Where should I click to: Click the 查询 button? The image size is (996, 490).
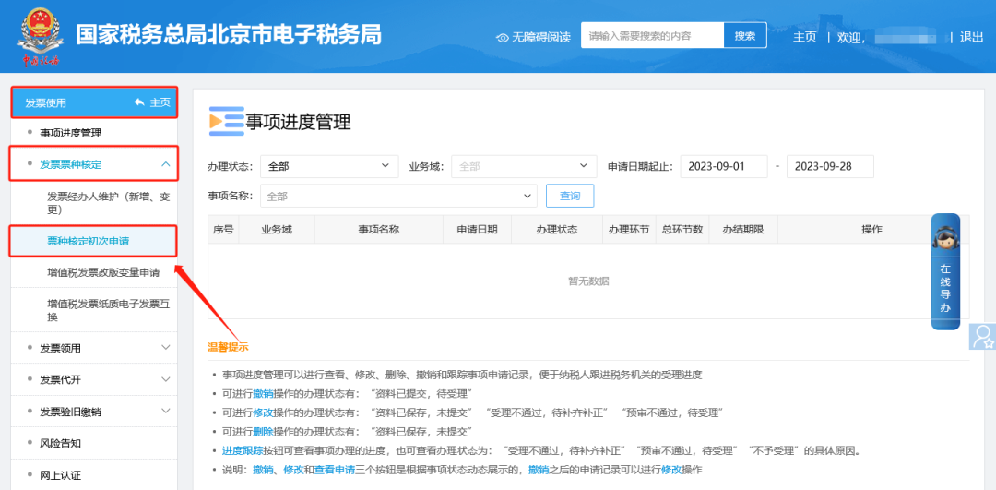pos(570,196)
